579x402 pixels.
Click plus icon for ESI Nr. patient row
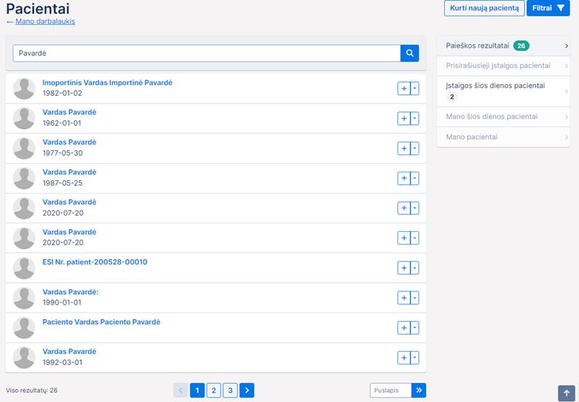point(404,268)
